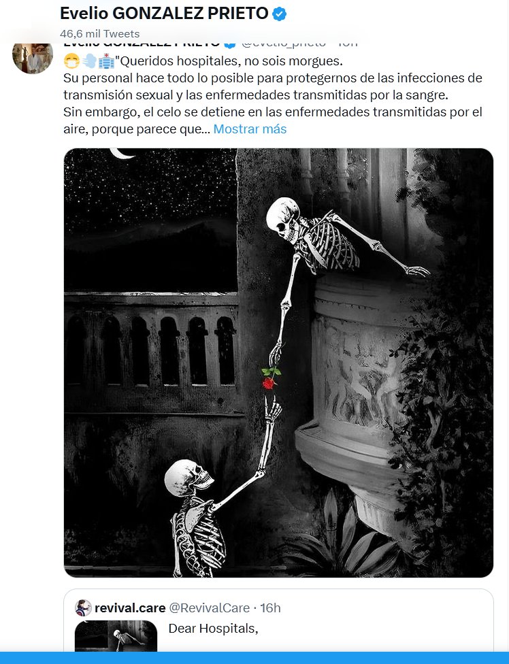
Task: Open quoted tweet text Dear Hospitals
Action: 214,629
